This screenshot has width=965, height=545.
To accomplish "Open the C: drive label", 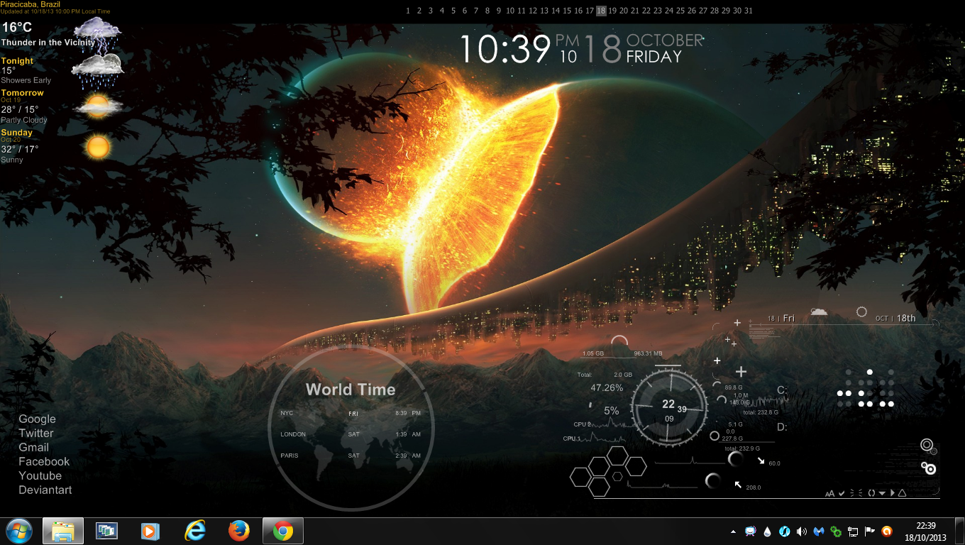I will click(x=782, y=390).
